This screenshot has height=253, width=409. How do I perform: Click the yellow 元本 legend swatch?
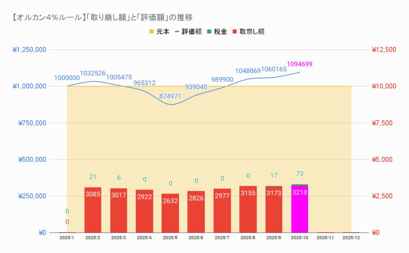click(152, 32)
